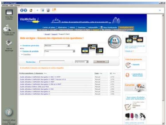166x125 pixels.
Task: Open the Tous product range dropdown
Action: point(60,51)
